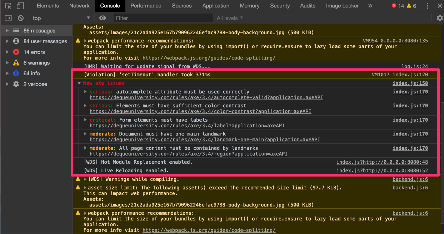The width and height of the screenshot is (444, 234).
Task: Expand the 6 warnings sidebar group
Action: tap(7, 63)
